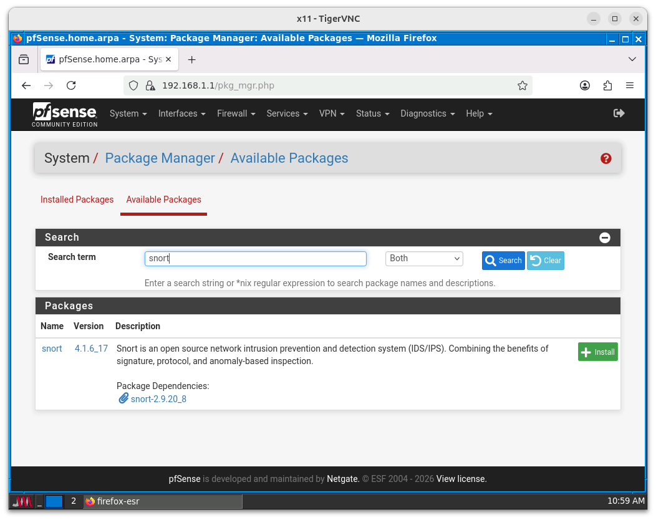Open the Firefox account icon
Viewport: 656px width, 520px height.
584,85
